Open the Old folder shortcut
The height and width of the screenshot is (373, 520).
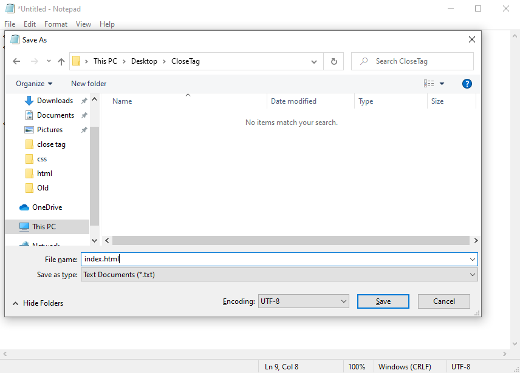pos(43,188)
